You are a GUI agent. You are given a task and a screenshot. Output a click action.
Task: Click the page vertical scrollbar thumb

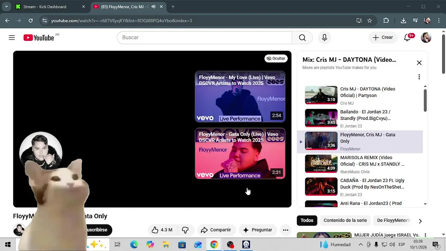click(443, 54)
